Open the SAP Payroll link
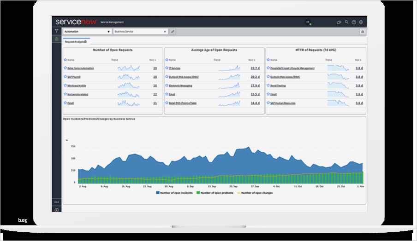 pyautogui.click(x=74, y=77)
